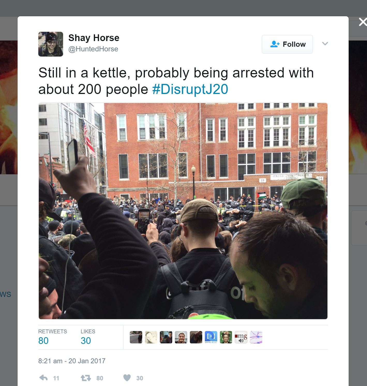The height and width of the screenshot is (386, 367).
Task: Follow Shay Horse
Action: pos(287,44)
